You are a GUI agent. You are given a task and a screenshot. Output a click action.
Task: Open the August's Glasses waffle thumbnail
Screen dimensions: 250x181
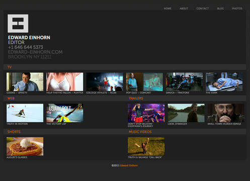tap(25, 146)
